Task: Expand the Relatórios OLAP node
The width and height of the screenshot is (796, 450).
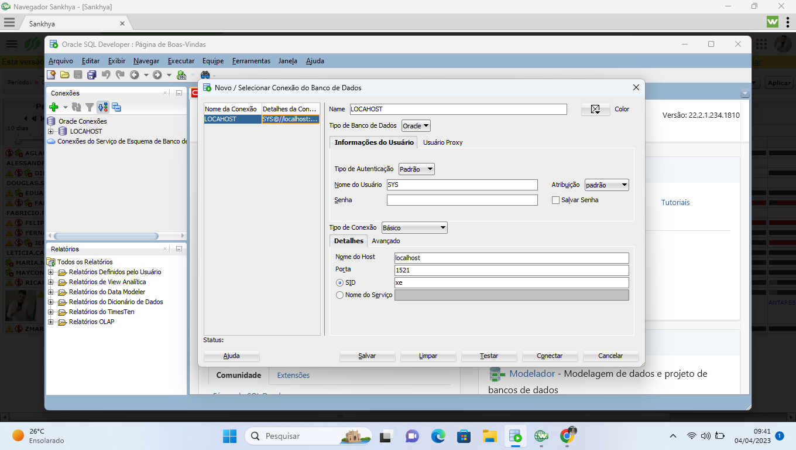Action: pos(50,322)
